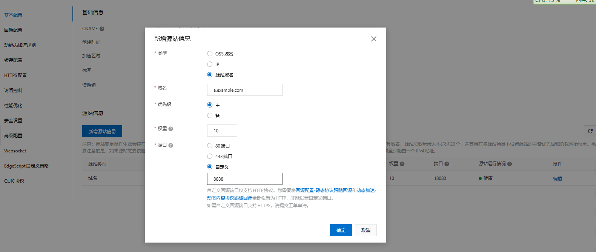Click the help icon beside CNAME
Image resolution: width=596 pixels, height=252 pixels.
click(102, 29)
